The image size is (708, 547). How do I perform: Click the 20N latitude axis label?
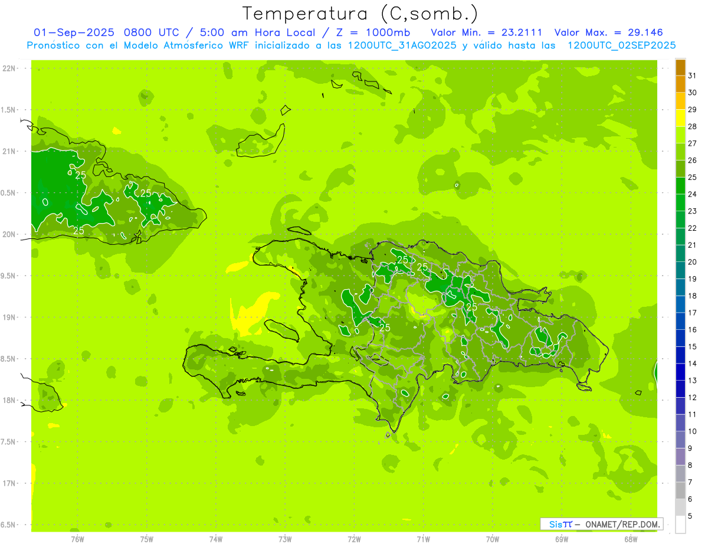click(x=9, y=234)
